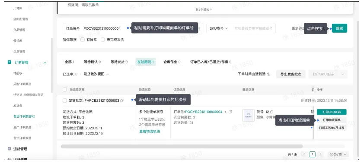Go to next page arrow in pagination
Screen dimensions: 364x166
pos(321,154)
